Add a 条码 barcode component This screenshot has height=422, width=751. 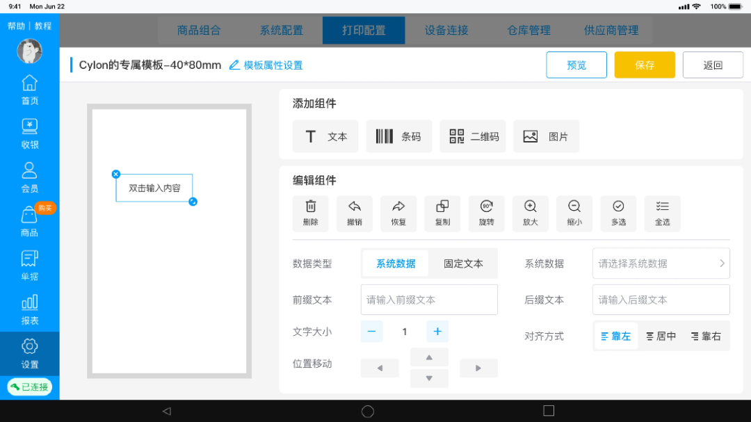coord(399,136)
